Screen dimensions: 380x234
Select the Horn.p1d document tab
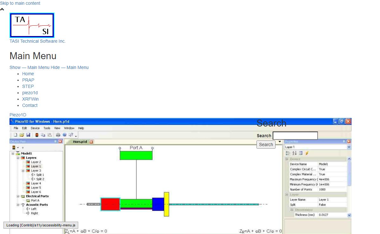[80, 142]
